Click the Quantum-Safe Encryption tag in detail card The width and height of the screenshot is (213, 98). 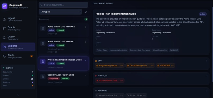140,50
